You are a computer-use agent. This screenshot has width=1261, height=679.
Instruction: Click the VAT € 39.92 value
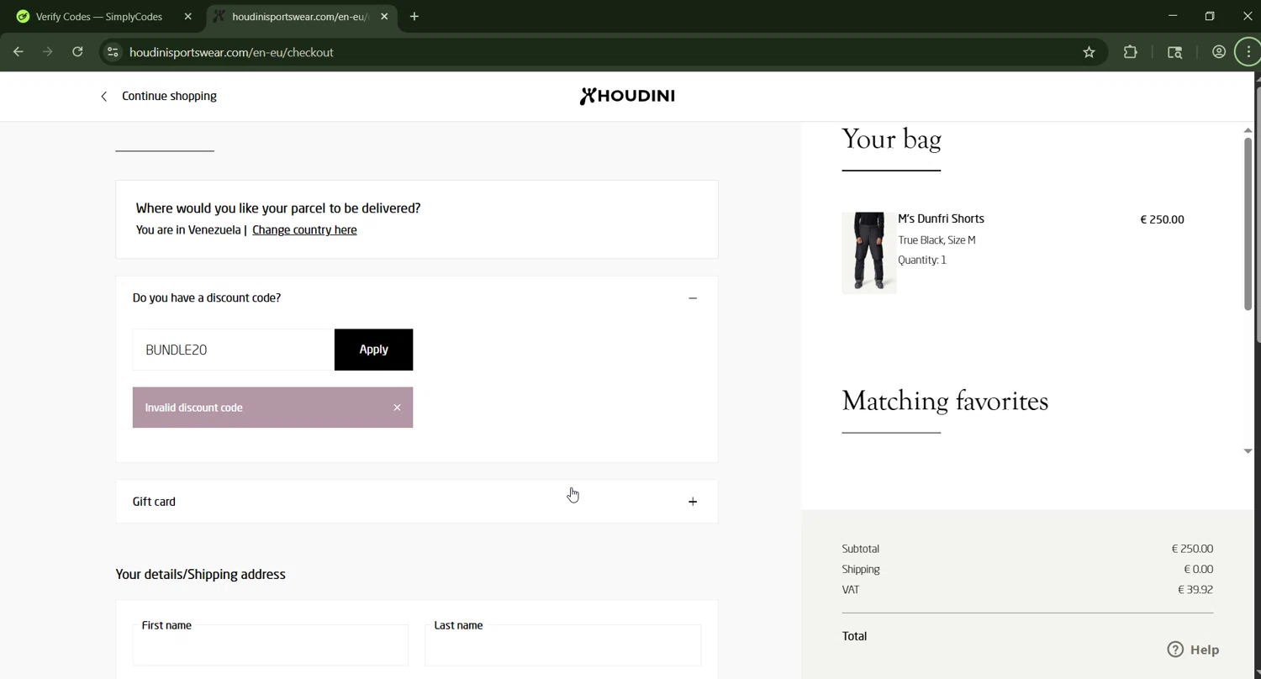1195,590
